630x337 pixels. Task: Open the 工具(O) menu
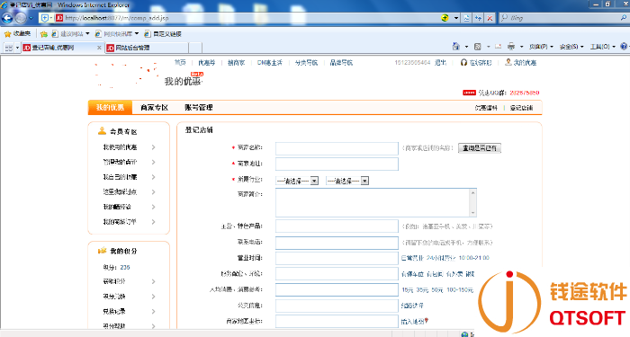point(602,47)
